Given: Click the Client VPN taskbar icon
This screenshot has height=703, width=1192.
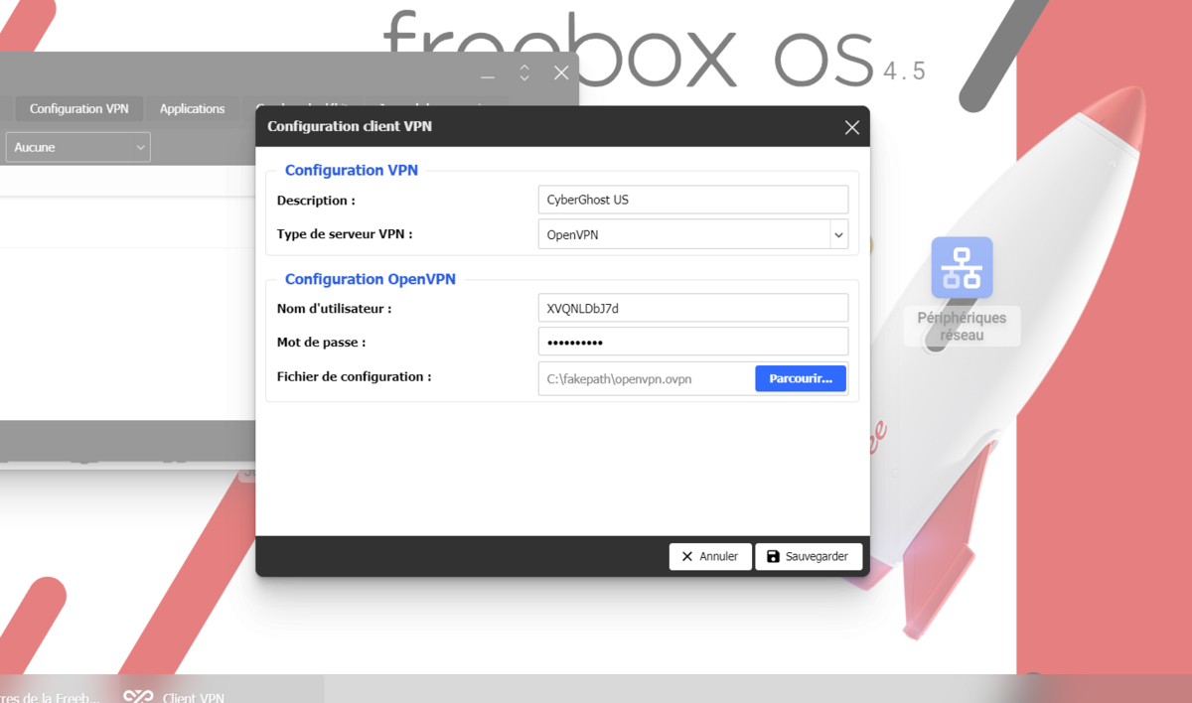Looking at the screenshot, I should [x=138, y=696].
